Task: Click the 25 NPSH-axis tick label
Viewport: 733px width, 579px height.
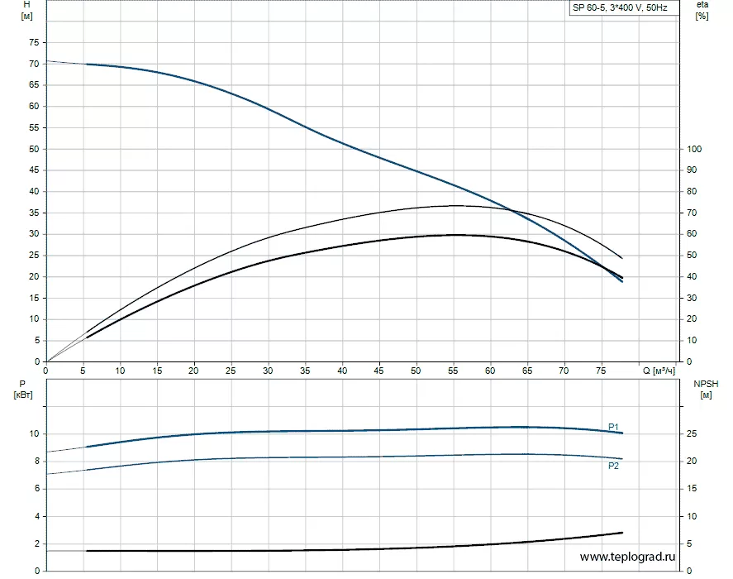Action: 692,434
